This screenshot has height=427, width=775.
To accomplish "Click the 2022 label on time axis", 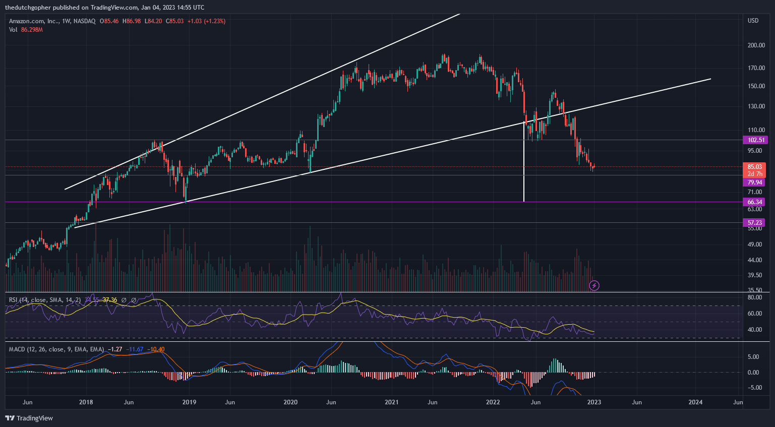I will tap(493, 402).
